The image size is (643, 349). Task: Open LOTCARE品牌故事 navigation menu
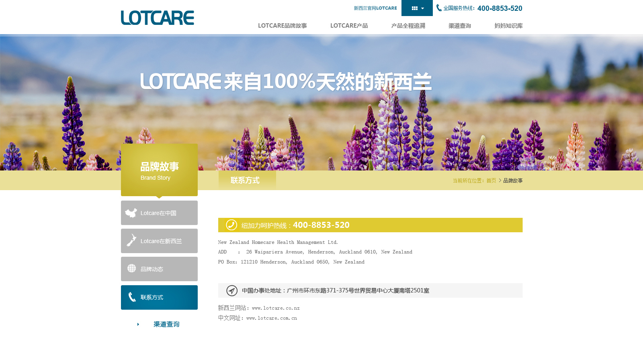282,26
